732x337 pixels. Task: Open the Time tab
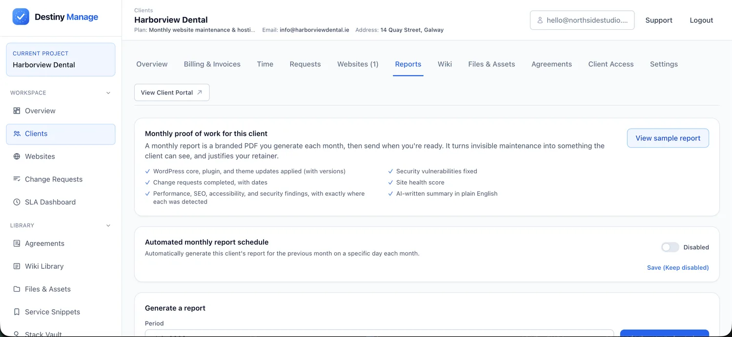(x=265, y=64)
